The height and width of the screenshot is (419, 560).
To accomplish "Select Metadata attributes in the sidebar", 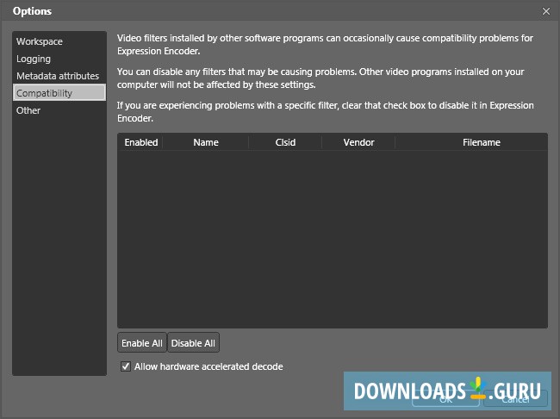I will pos(59,76).
